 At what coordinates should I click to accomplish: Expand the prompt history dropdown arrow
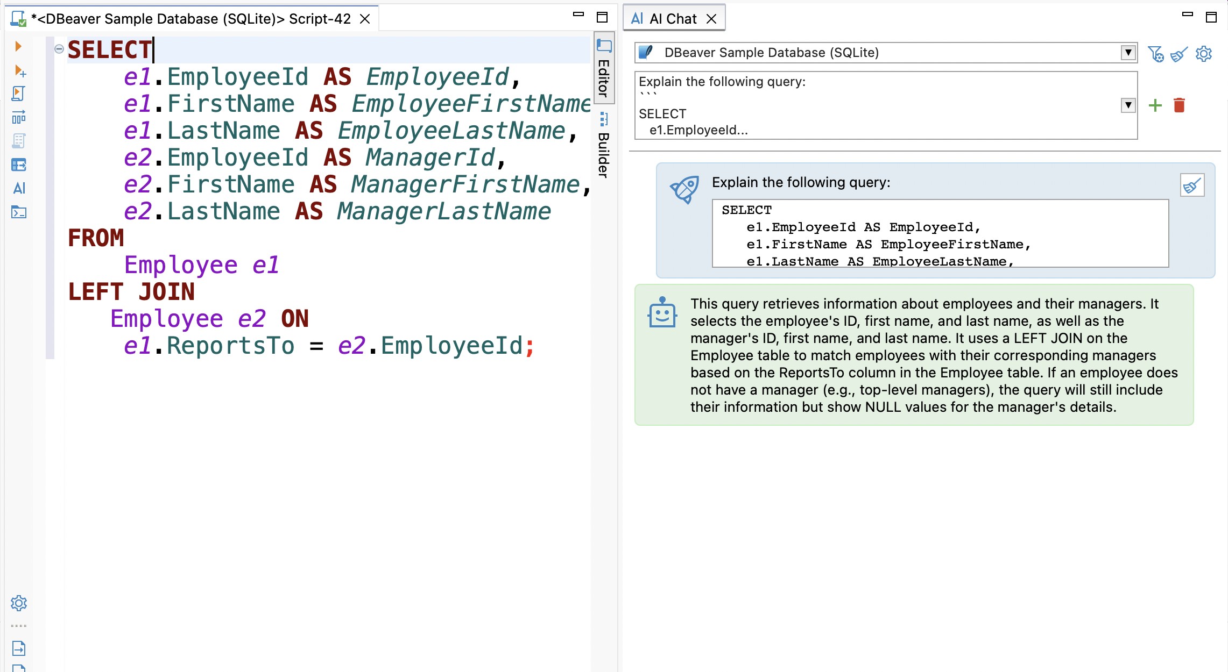[1128, 105]
